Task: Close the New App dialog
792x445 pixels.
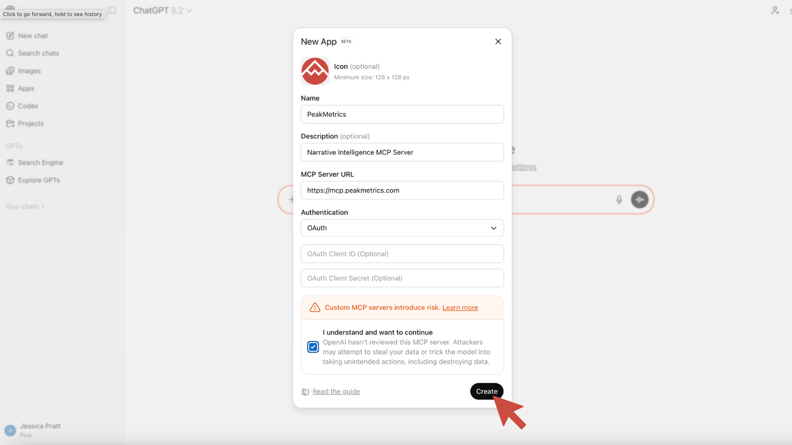Action: pyautogui.click(x=498, y=42)
